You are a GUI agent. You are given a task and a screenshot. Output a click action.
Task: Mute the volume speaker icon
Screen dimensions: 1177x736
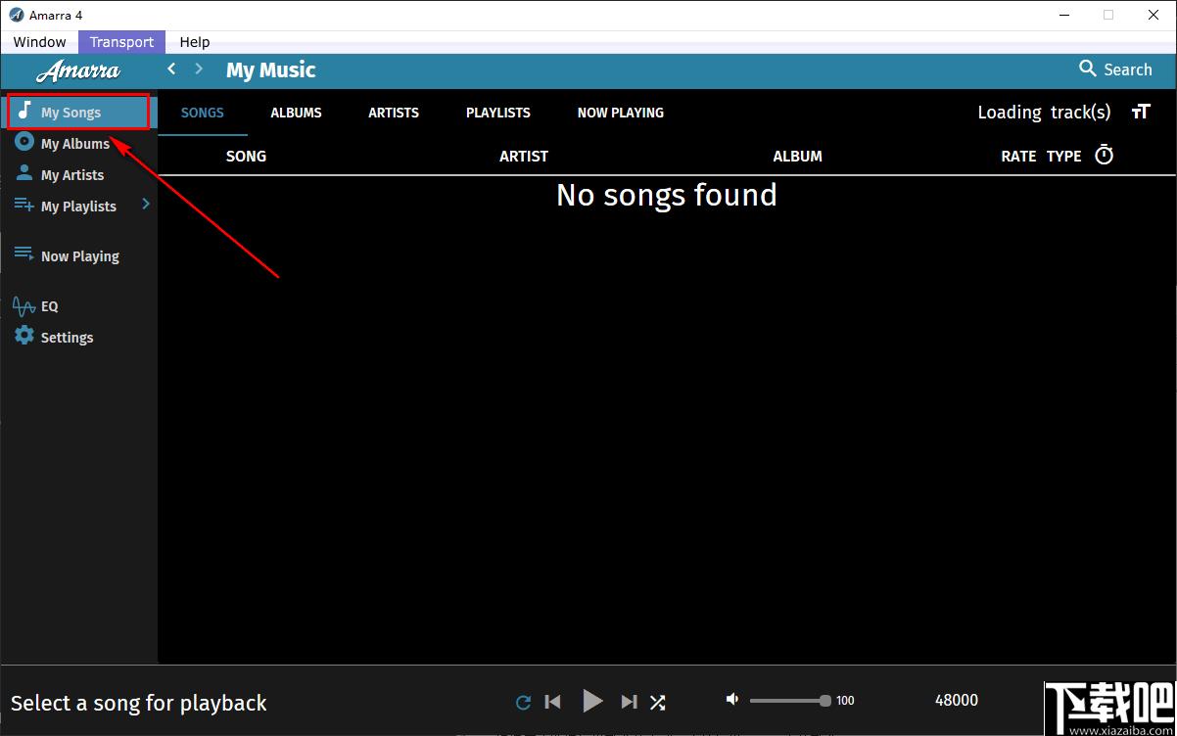click(732, 699)
